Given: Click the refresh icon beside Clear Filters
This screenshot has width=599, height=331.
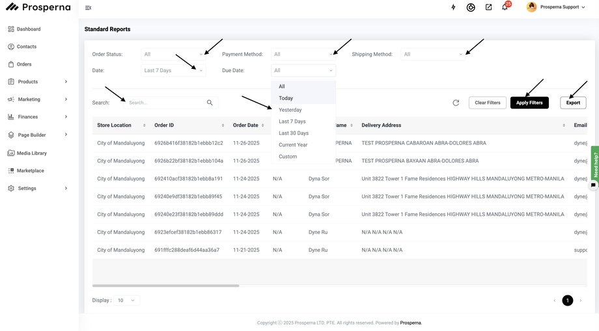Looking at the screenshot, I should pyautogui.click(x=456, y=103).
